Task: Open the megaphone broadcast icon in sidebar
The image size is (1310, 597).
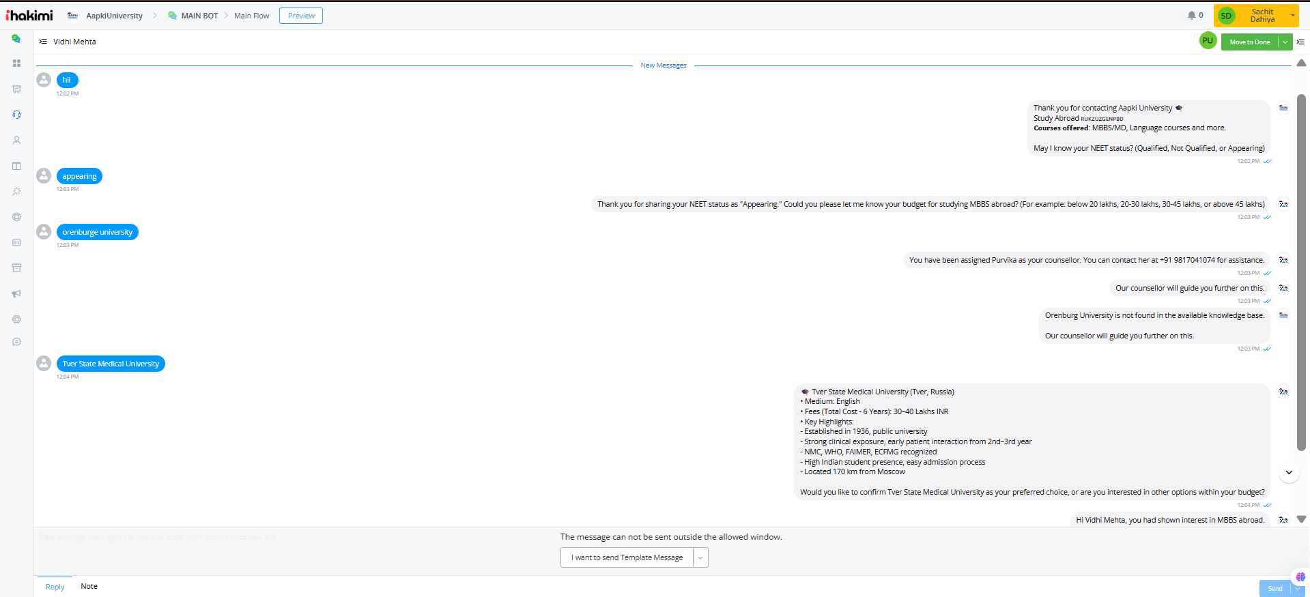Action: point(16,293)
